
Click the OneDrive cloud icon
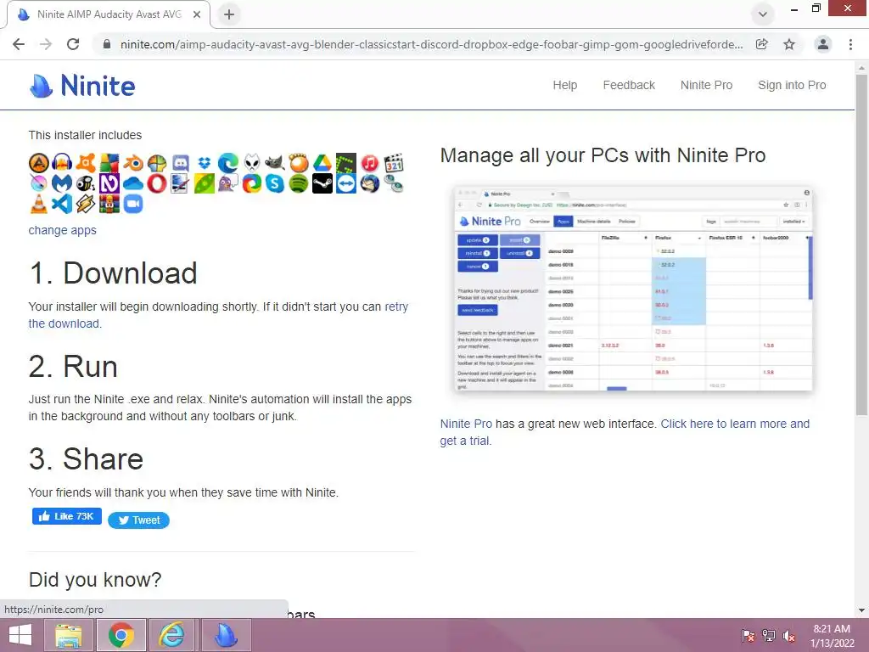click(133, 183)
